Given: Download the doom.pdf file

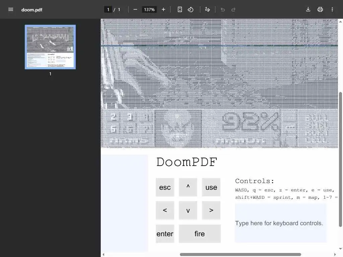Looking at the screenshot, I should pyautogui.click(x=308, y=9).
